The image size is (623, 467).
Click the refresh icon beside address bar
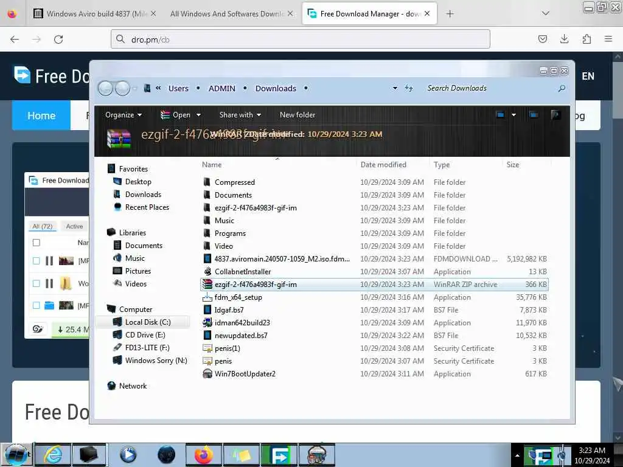(x=408, y=88)
